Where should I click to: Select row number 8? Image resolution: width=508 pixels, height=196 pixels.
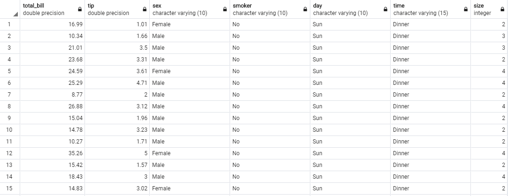point(9,106)
